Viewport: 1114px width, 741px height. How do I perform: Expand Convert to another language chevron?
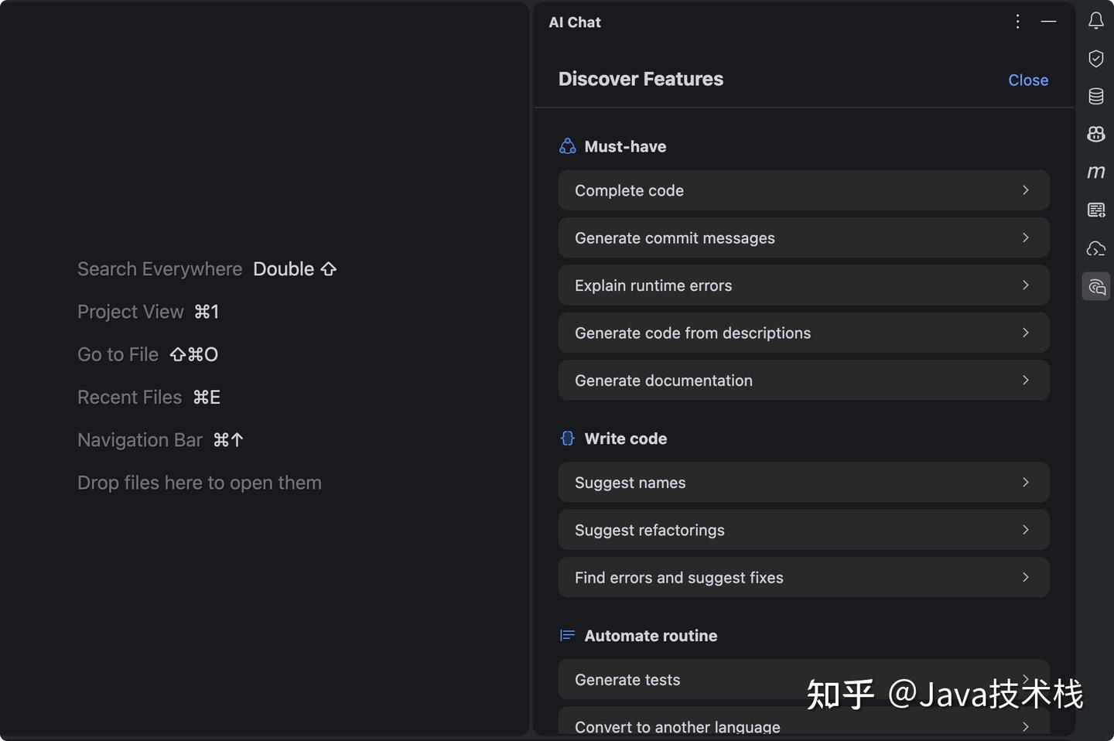tap(1025, 726)
